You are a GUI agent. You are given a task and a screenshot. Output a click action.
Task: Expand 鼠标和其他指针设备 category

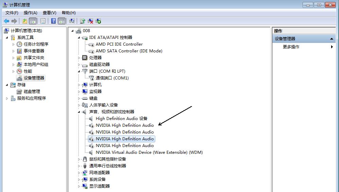tap(79, 159)
